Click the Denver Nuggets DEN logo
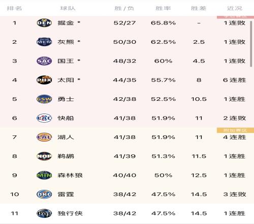The height and width of the screenshot is (224, 254). [x=44, y=23]
